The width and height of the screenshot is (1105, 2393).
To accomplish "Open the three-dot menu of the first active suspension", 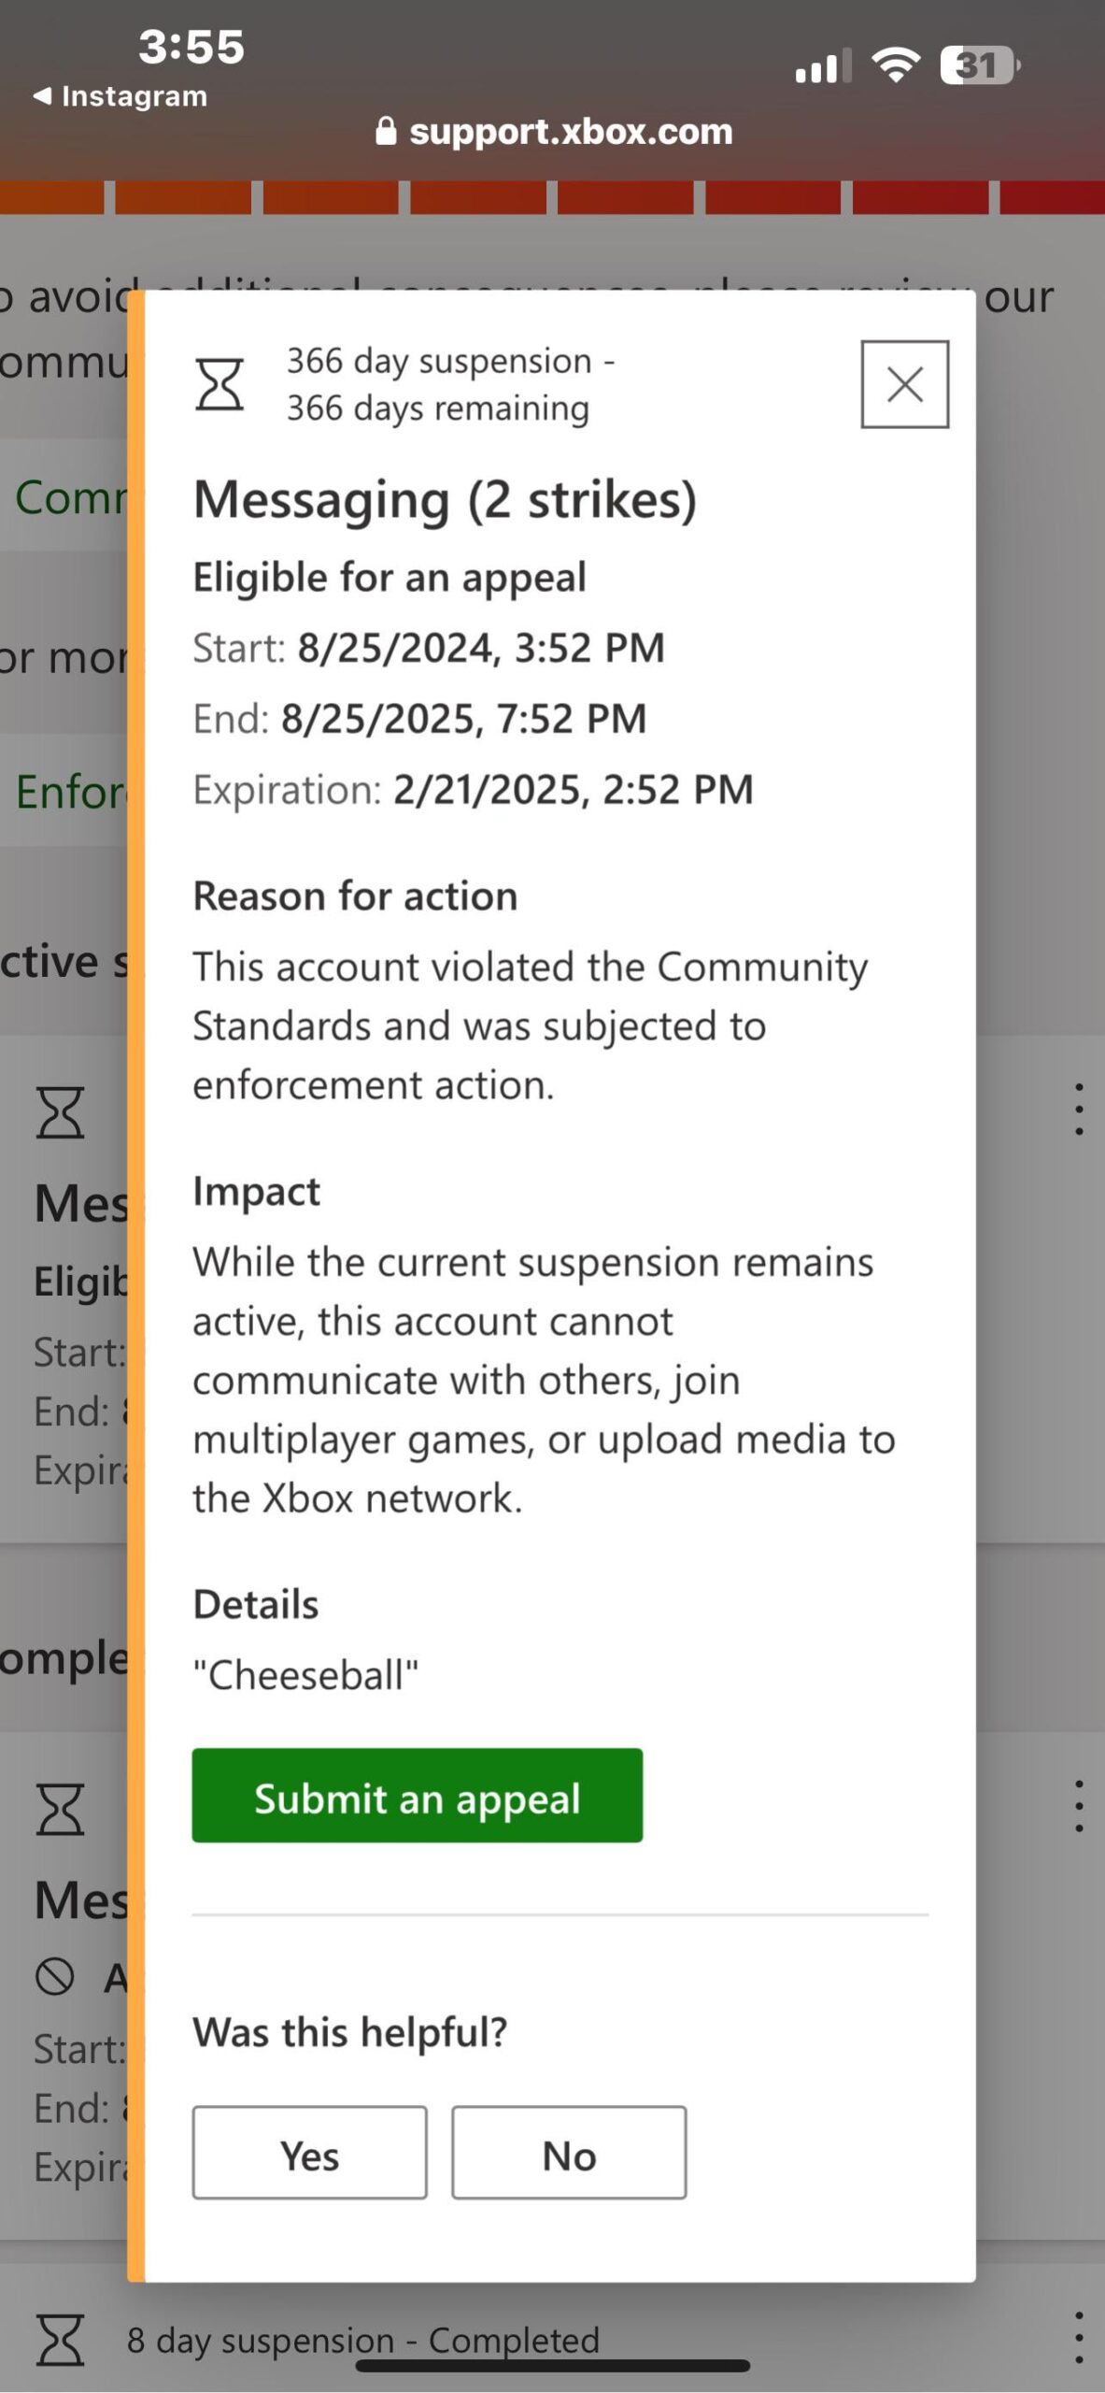I will pyautogui.click(x=1079, y=1110).
